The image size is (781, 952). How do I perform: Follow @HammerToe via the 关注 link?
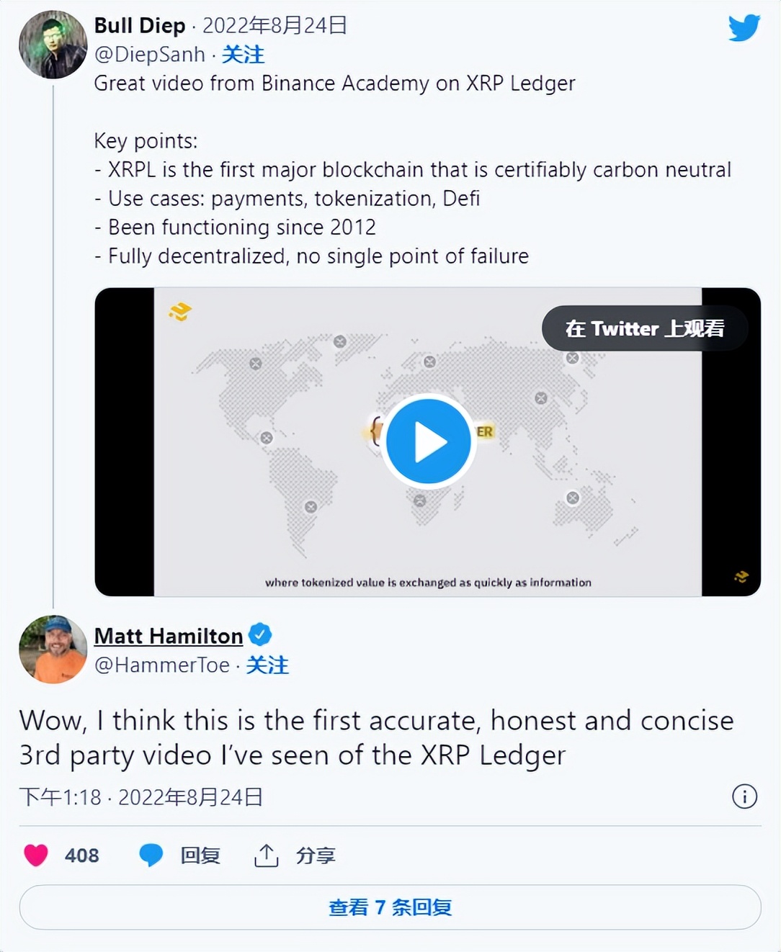[x=268, y=666]
